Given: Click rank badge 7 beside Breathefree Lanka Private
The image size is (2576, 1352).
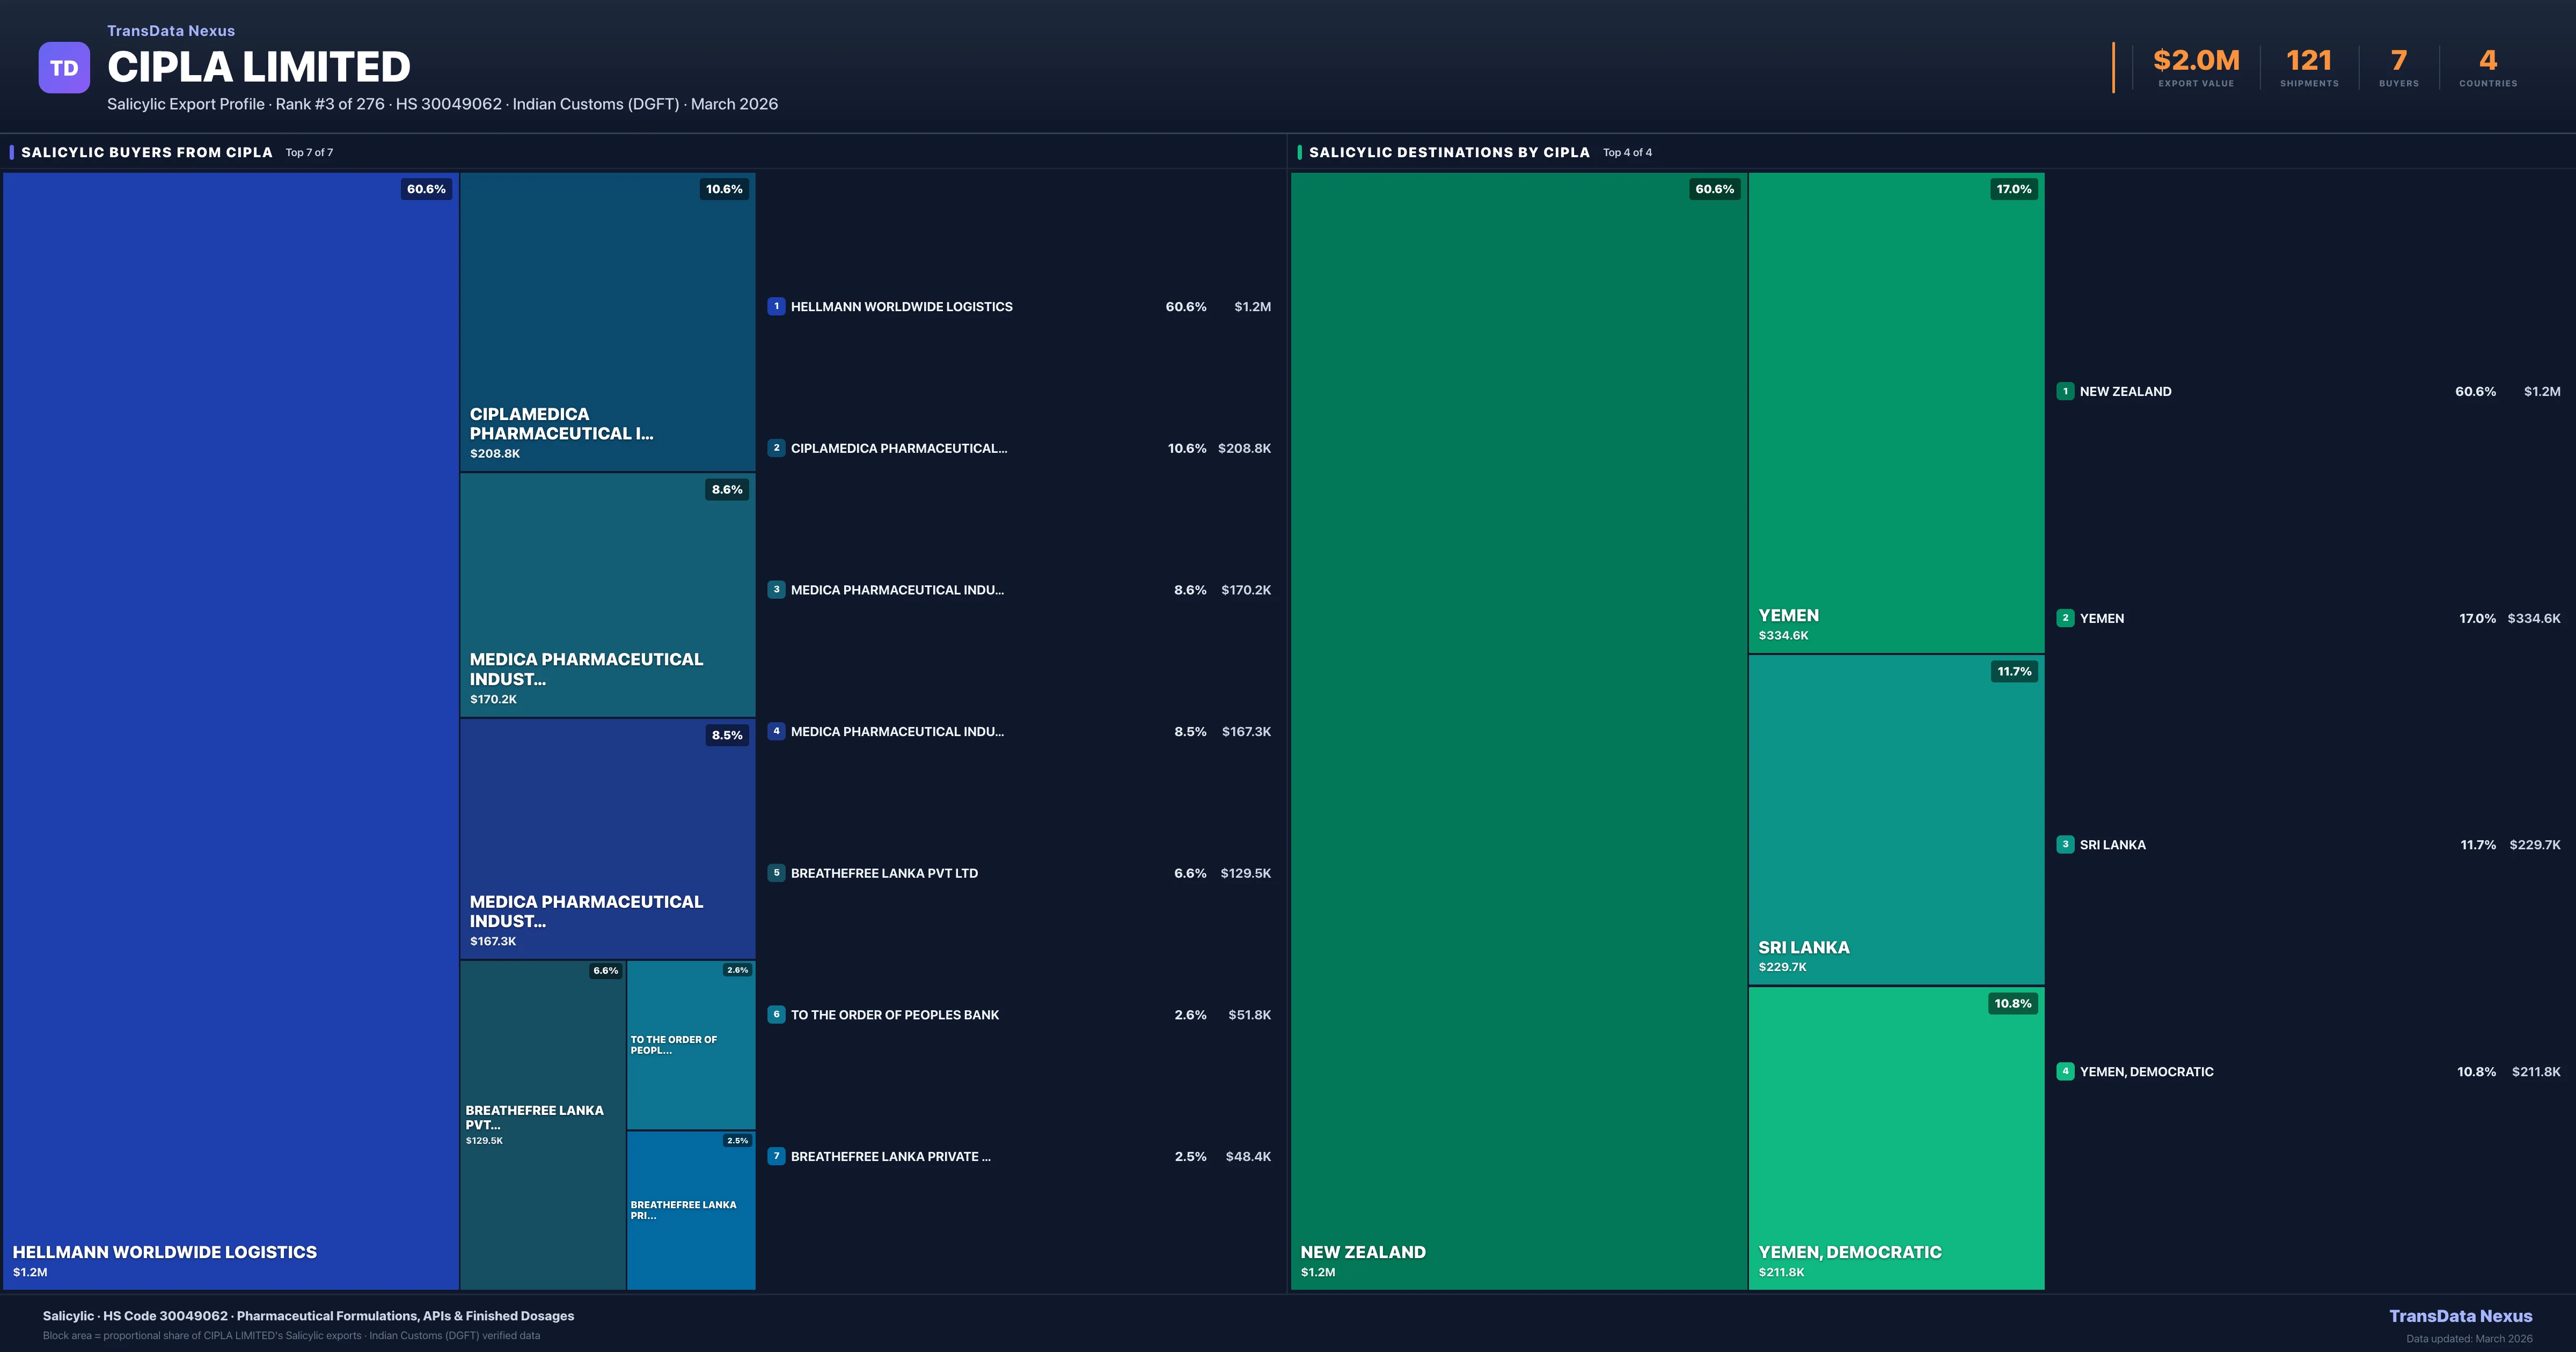Looking at the screenshot, I should [776, 1156].
